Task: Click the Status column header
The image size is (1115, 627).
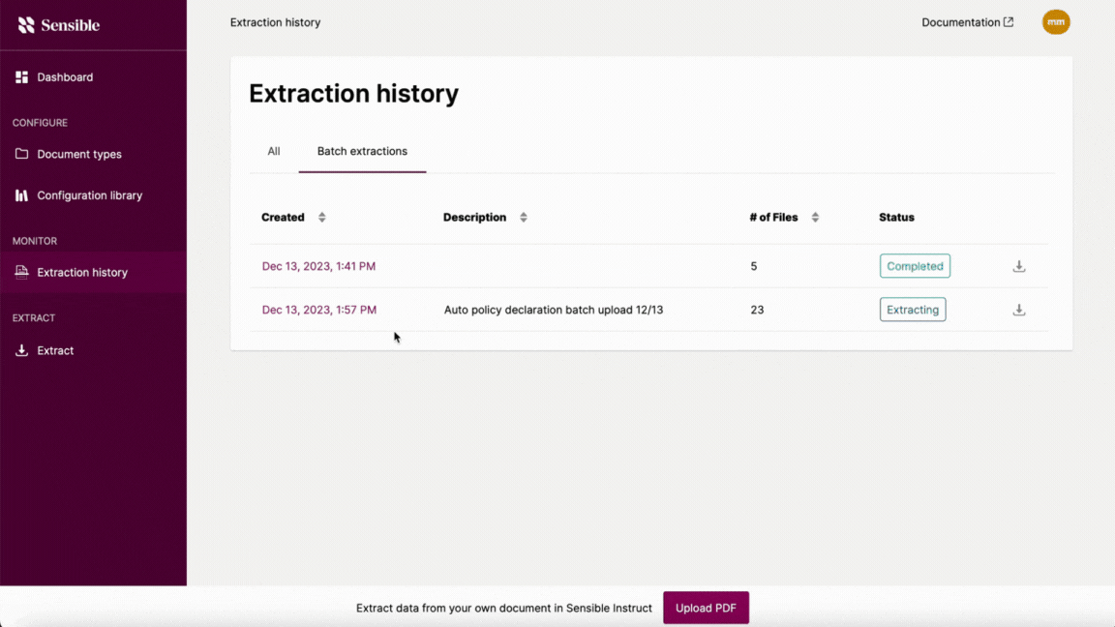Action: (896, 218)
